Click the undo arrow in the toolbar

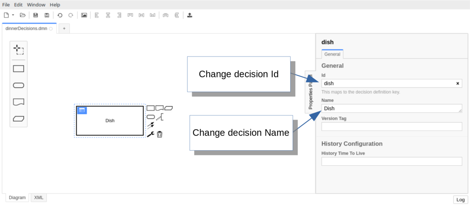pos(60,15)
